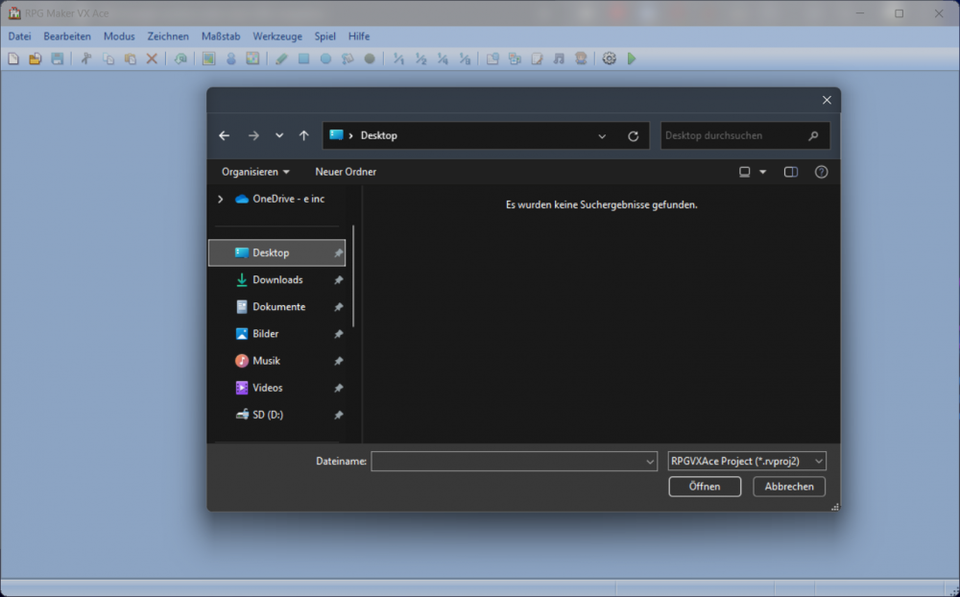Open the Database gear icon

click(609, 59)
